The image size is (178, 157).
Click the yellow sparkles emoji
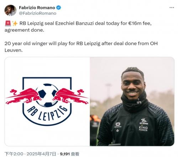pyautogui.click(x=15, y=24)
